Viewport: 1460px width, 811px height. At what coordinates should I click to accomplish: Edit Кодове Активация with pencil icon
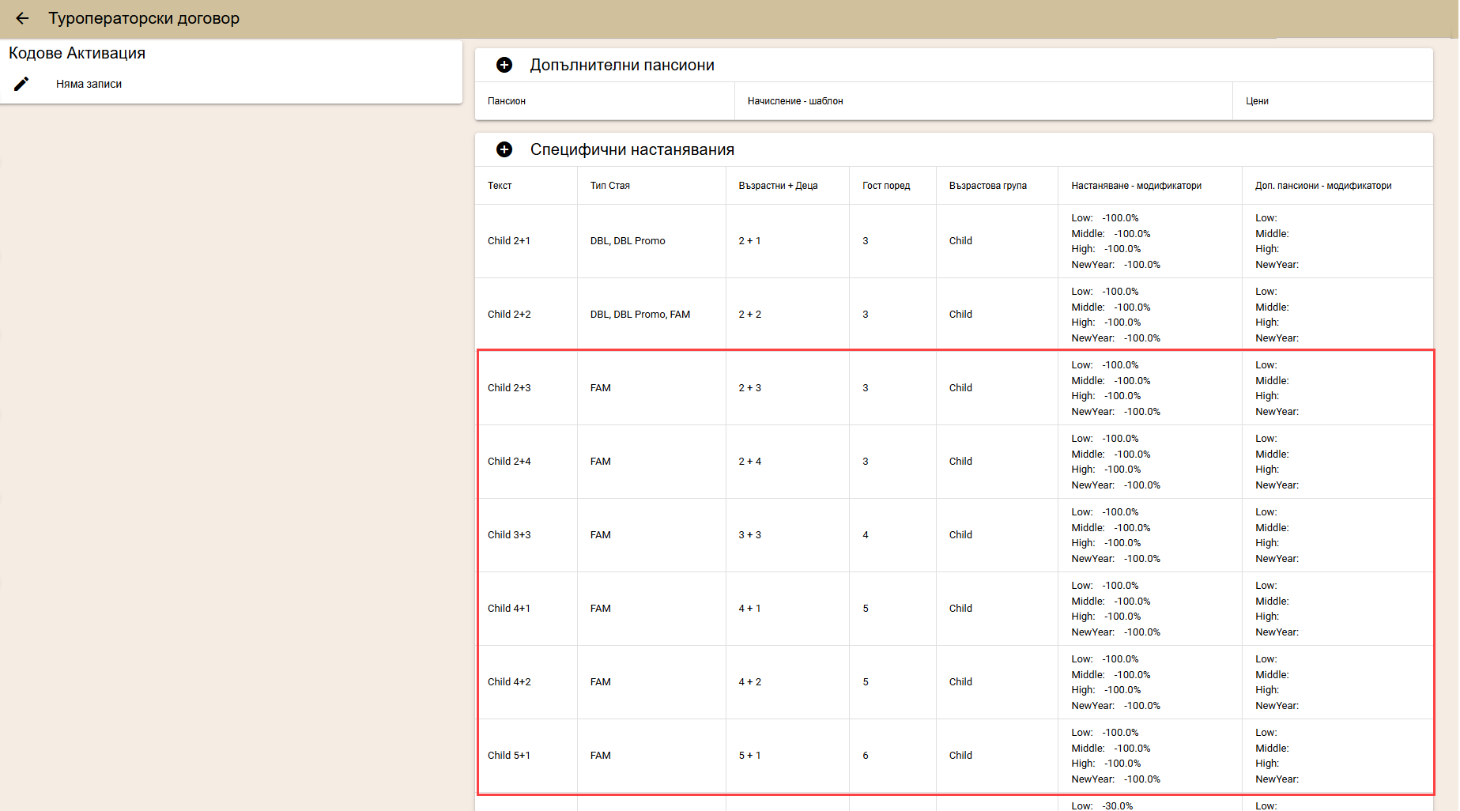(21, 84)
